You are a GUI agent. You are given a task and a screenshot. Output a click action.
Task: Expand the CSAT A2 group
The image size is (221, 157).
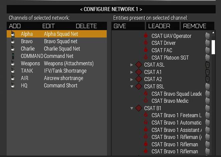(x=132, y=79)
